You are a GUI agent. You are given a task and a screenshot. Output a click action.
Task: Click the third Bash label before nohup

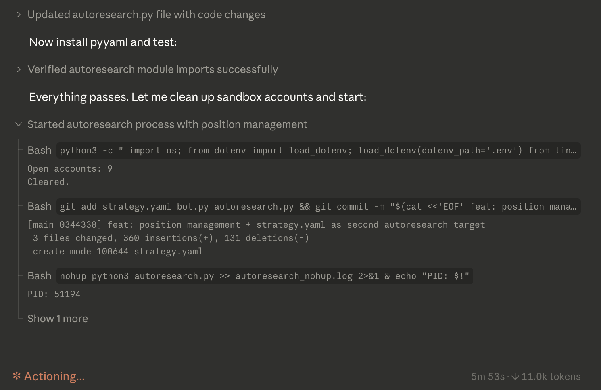click(x=40, y=276)
